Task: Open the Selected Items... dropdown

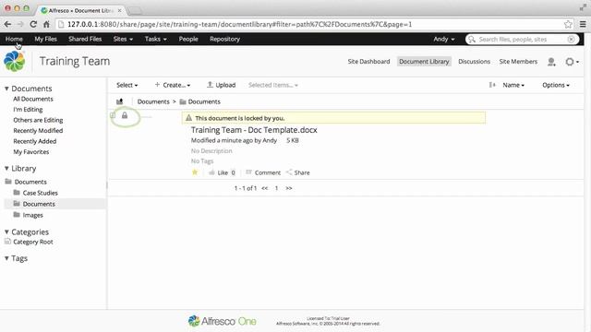Action: 273,85
